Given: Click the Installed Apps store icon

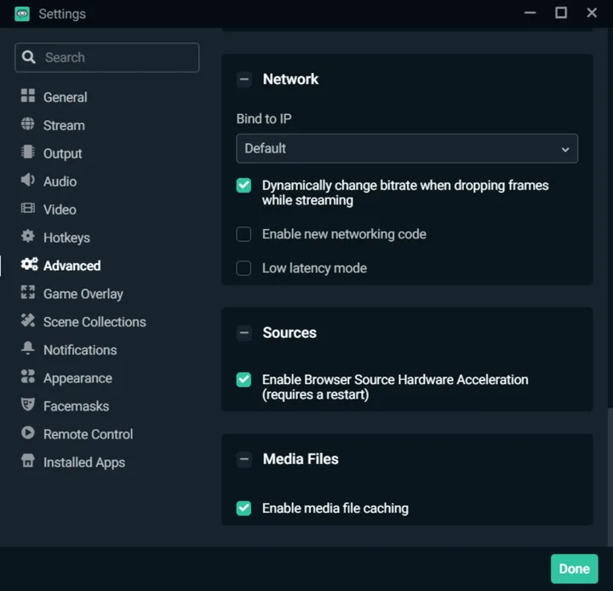Looking at the screenshot, I should (x=28, y=461).
